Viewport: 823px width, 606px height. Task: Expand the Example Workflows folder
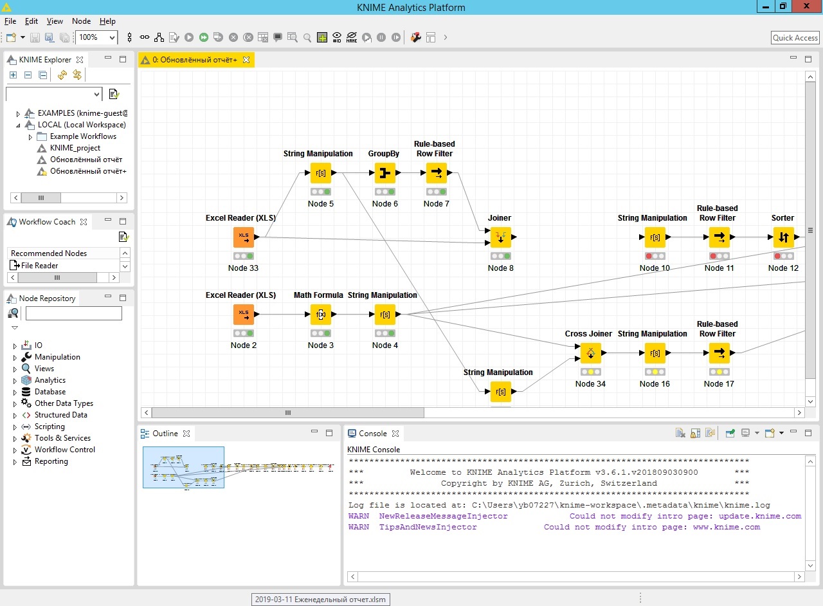(30, 137)
